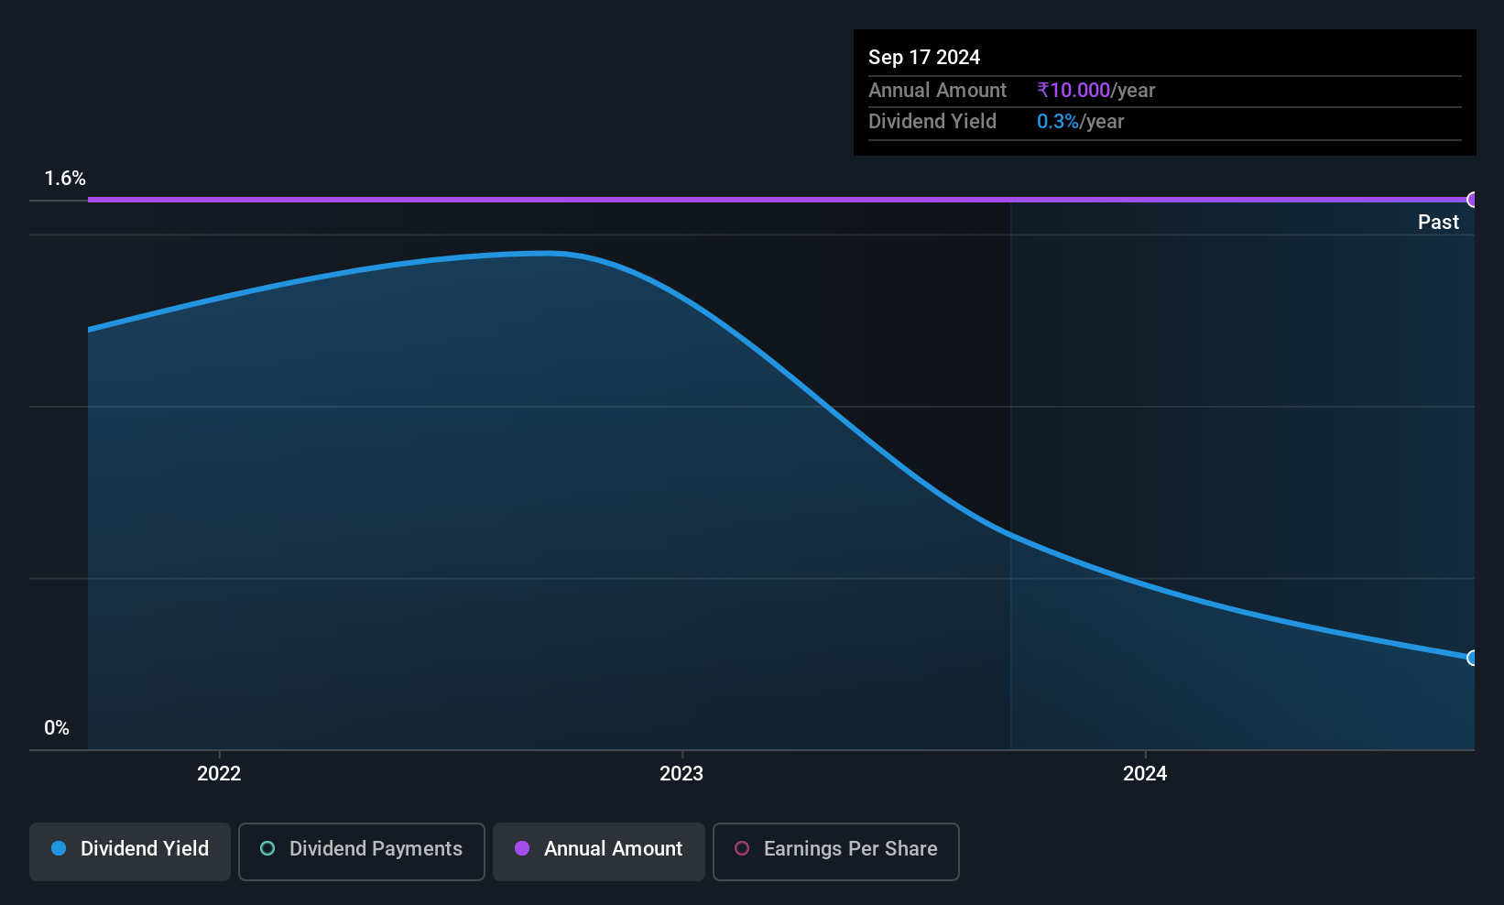Toggle the Earnings Per Share series
Viewport: 1504px width, 905px height.
836,852
